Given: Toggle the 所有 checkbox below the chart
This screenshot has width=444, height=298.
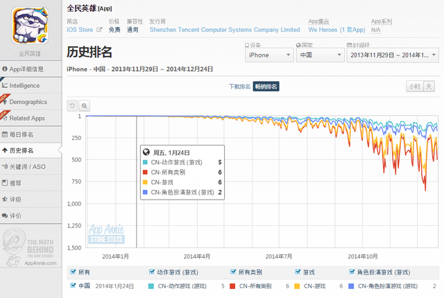Looking at the screenshot, I should pos(73,272).
